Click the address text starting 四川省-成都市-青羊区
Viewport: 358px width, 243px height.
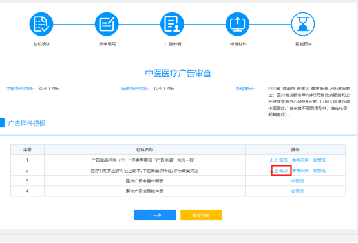click(x=309, y=101)
